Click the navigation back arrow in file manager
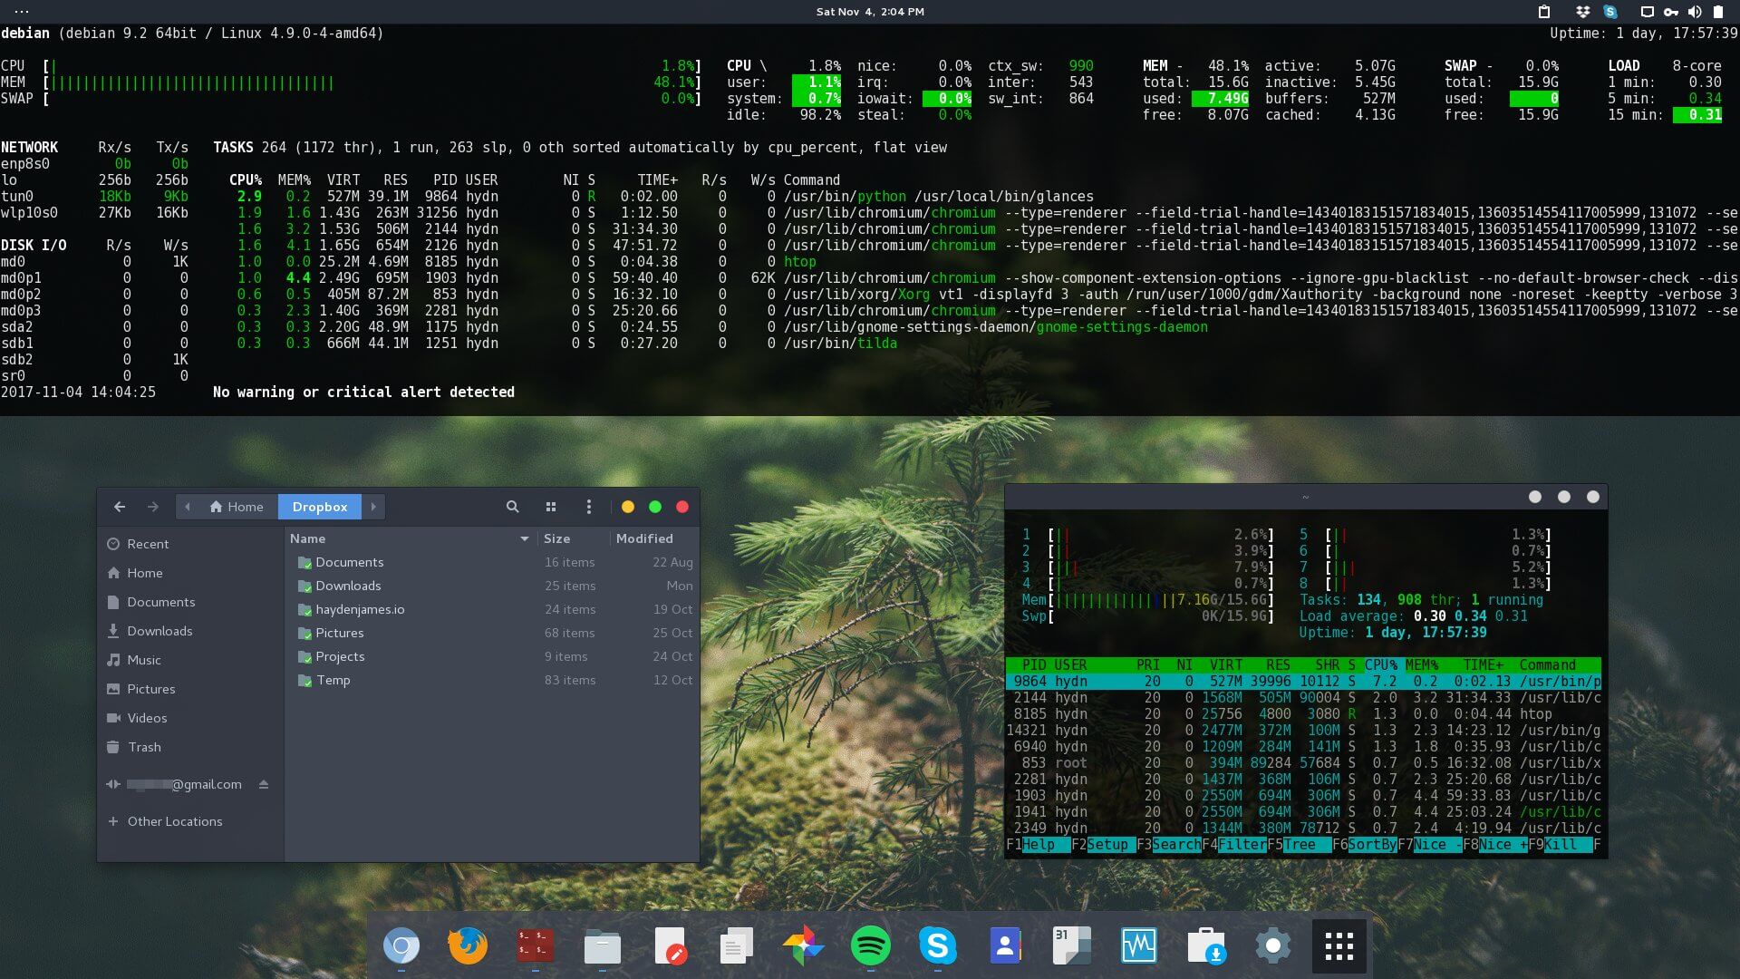The height and width of the screenshot is (979, 1740). click(120, 507)
